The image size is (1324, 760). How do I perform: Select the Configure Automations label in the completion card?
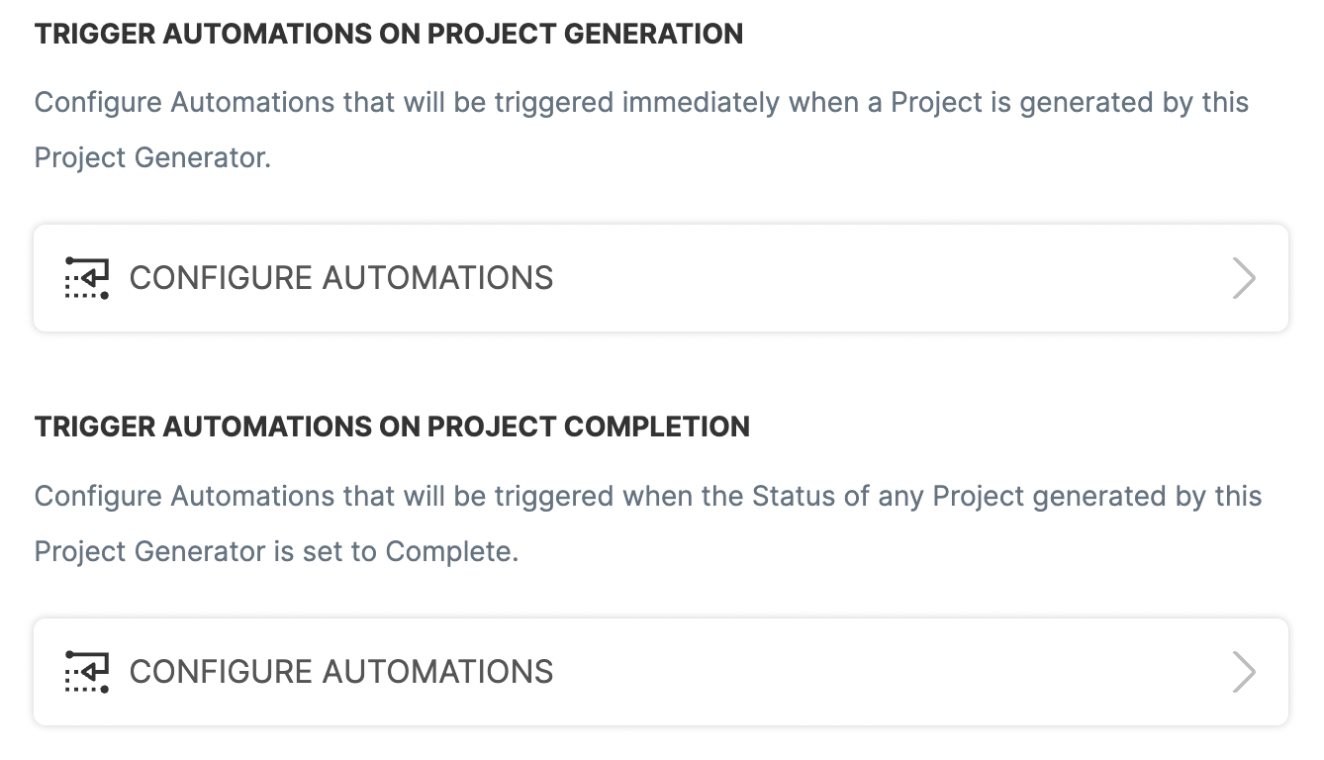click(x=341, y=672)
